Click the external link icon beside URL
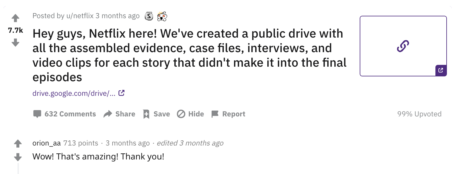Image resolution: width=456 pixels, height=174 pixels. click(x=121, y=93)
